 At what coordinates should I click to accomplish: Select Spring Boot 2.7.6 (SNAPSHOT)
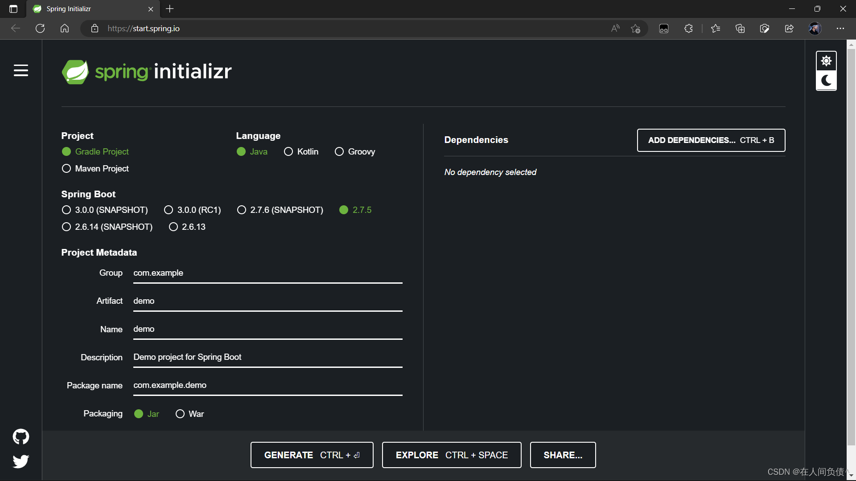(x=280, y=210)
